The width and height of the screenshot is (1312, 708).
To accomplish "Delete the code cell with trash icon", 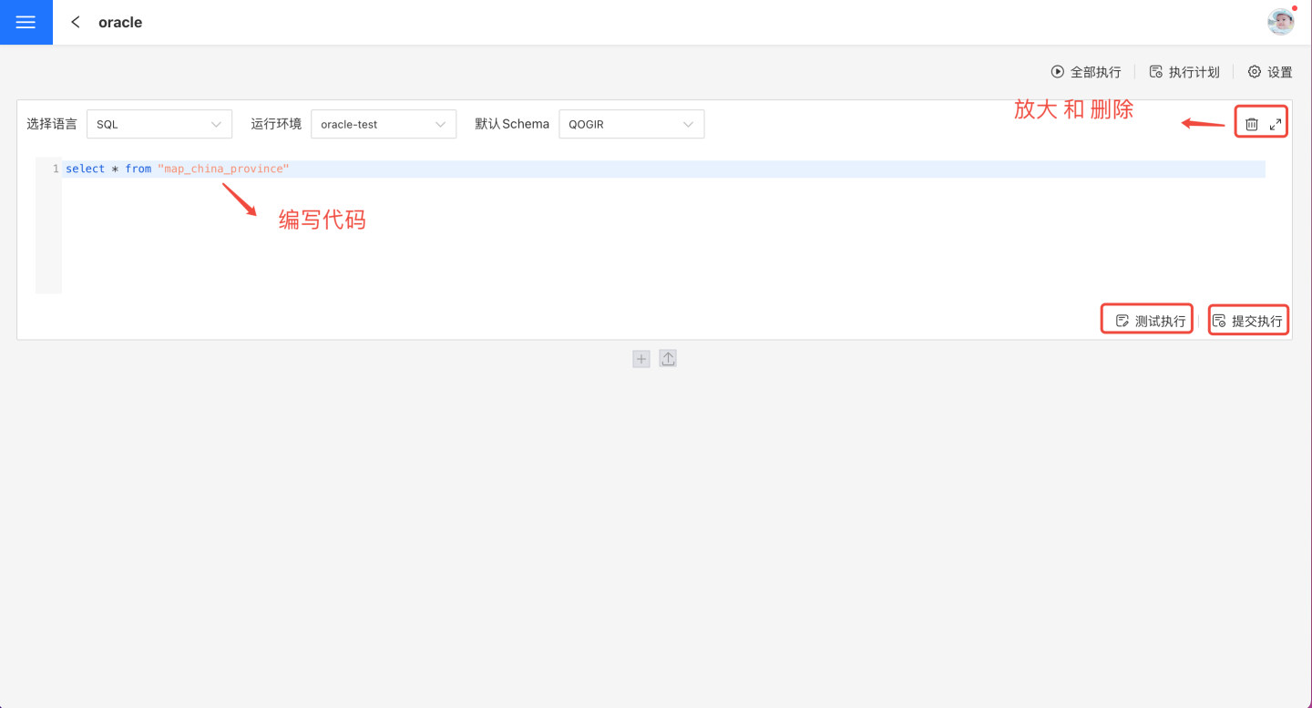I will coord(1252,124).
